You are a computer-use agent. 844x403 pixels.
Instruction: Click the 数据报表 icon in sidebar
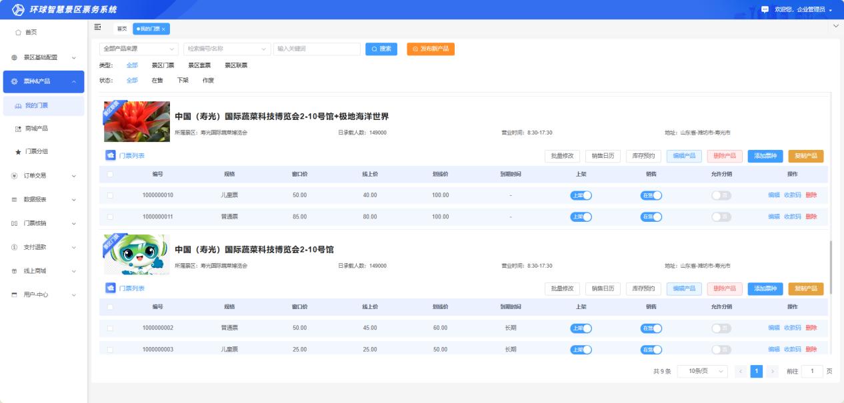click(14, 199)
